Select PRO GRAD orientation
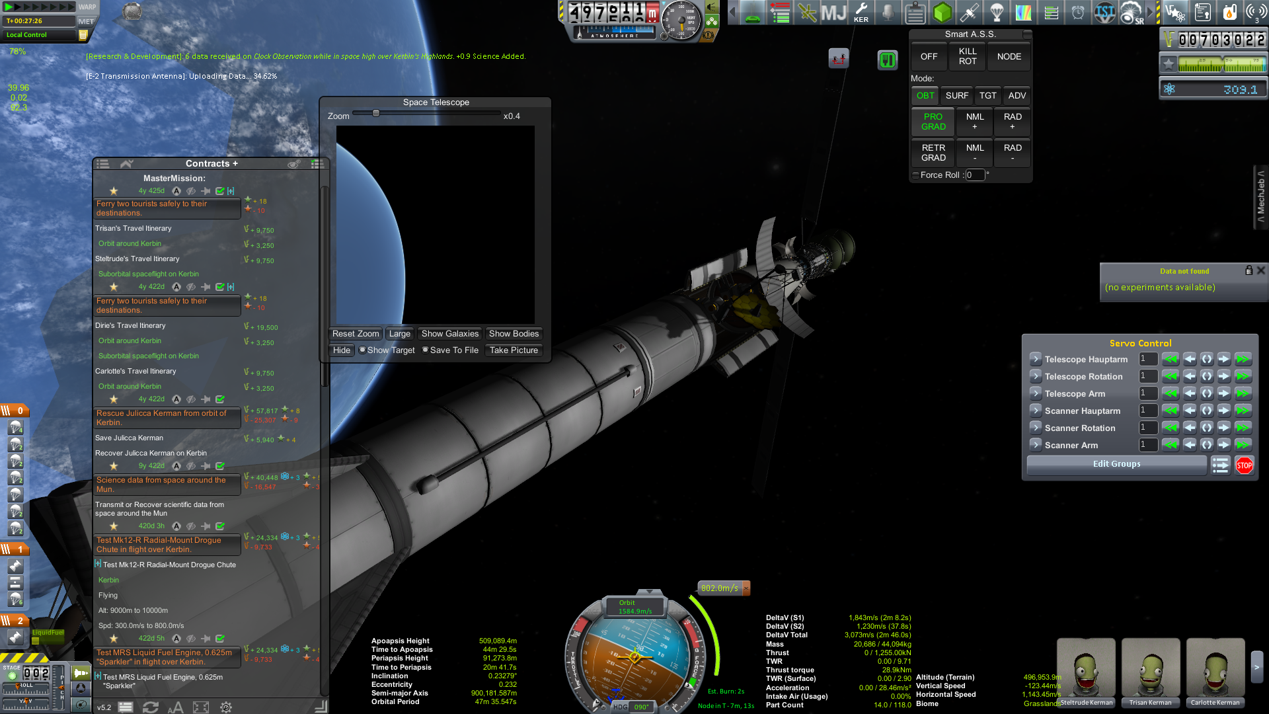1269x714 pixels. click(933, 122)
